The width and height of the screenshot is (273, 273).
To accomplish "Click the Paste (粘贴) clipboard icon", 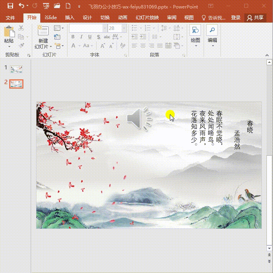I will [x=8, y=32].
